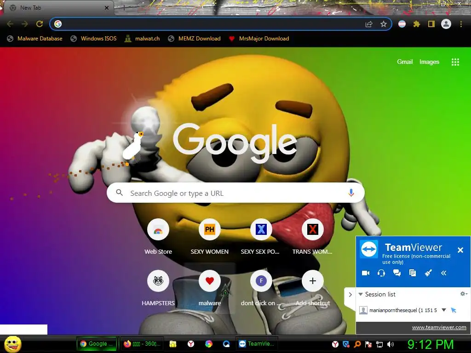Click the blue remote cursor icon in session row
This screenshot has width=471, height=353.
coord(454,310)
